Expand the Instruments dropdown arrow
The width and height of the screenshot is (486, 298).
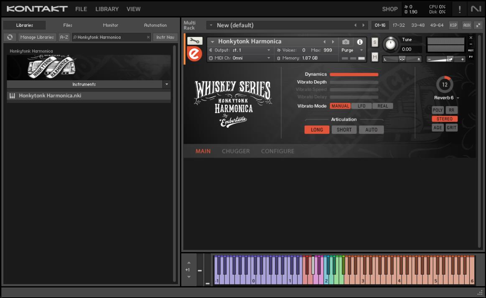click(167, 84)
